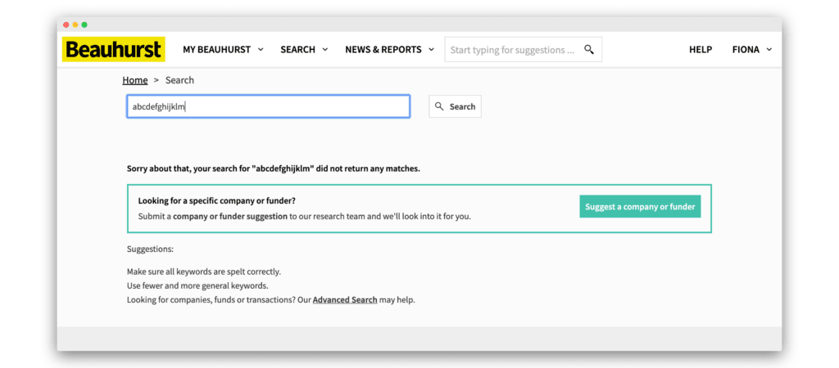Expand the News & Reports chevron

tap(431, 49)
